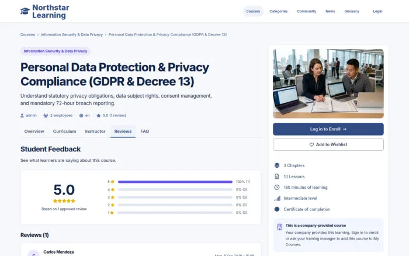Click the current course title breadcrumb

click(x=168, y=34)
